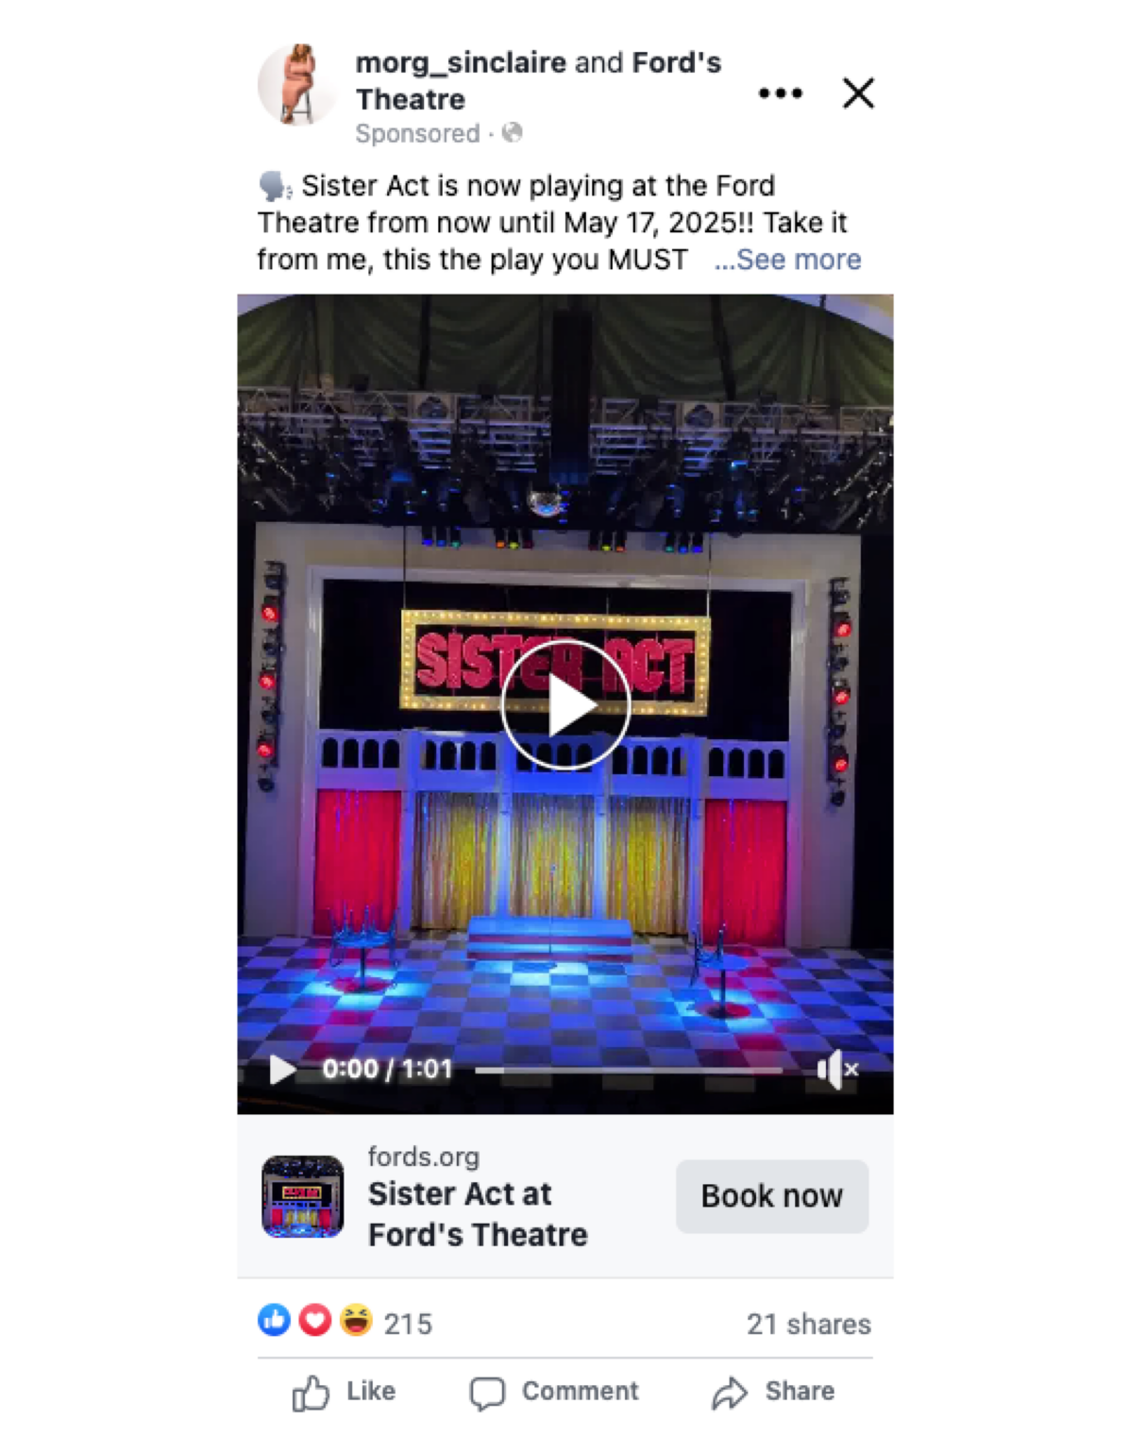This screenshot has width=1129, height=1454.
Task: View the 215 reactions list
Action: click(x=408, y=1324)
